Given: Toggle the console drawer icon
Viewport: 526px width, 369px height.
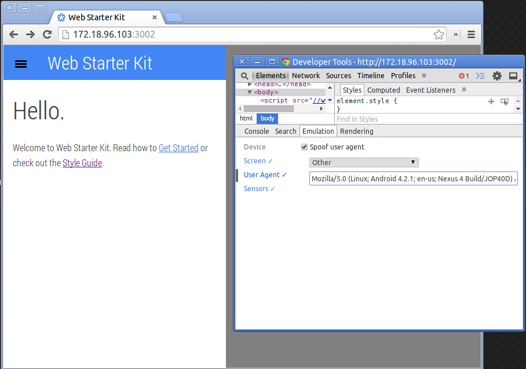Looking at the screenshot, I should coord(480,76).
